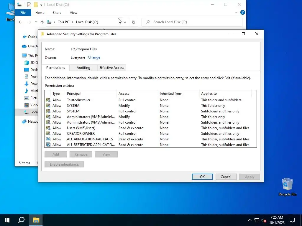The width and height of the screenshot is (302, 226).
Task: Open the View ribbon tab in Explorer
Action: pos(73,13)
